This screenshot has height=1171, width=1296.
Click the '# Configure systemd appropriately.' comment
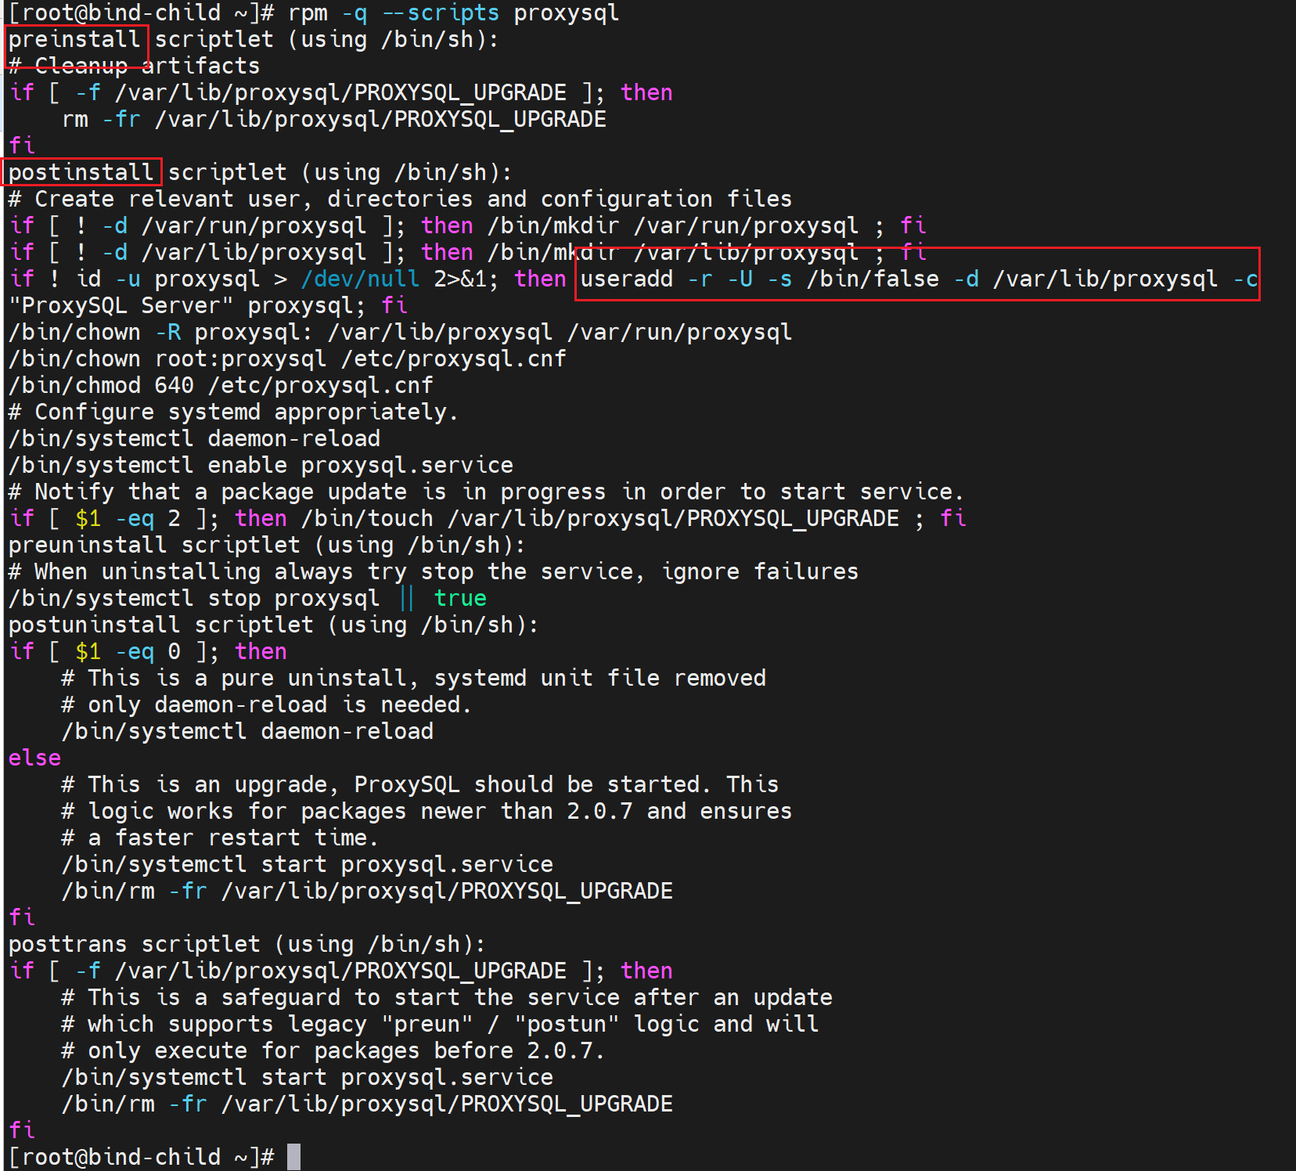click(x=232, y=413)
